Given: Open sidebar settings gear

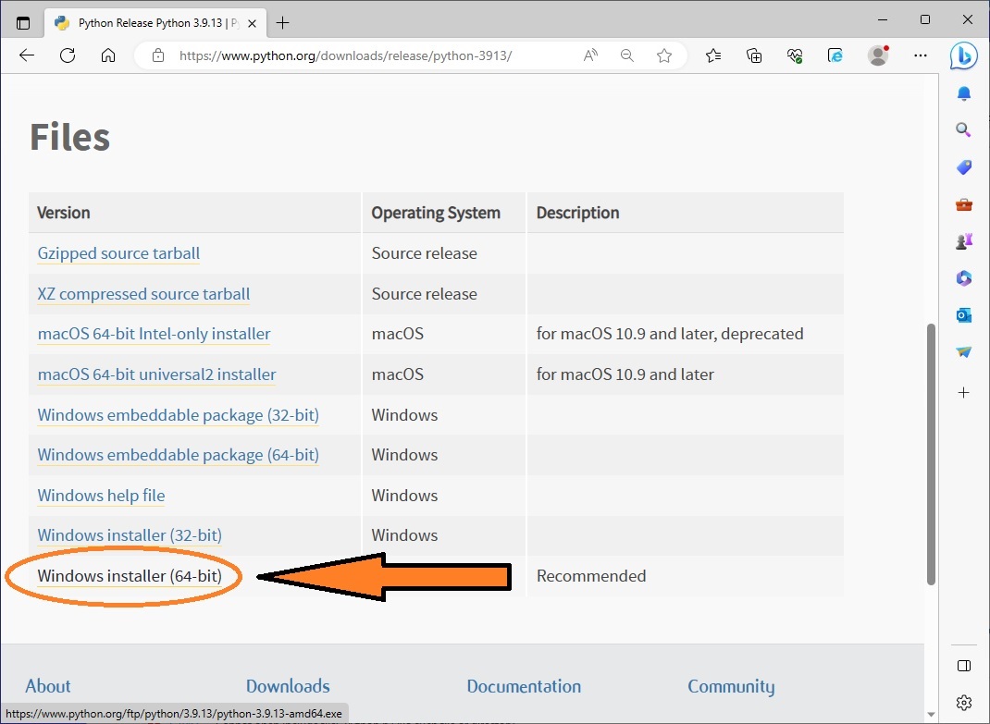Looking at the screenshot, I should click(964, 702).
